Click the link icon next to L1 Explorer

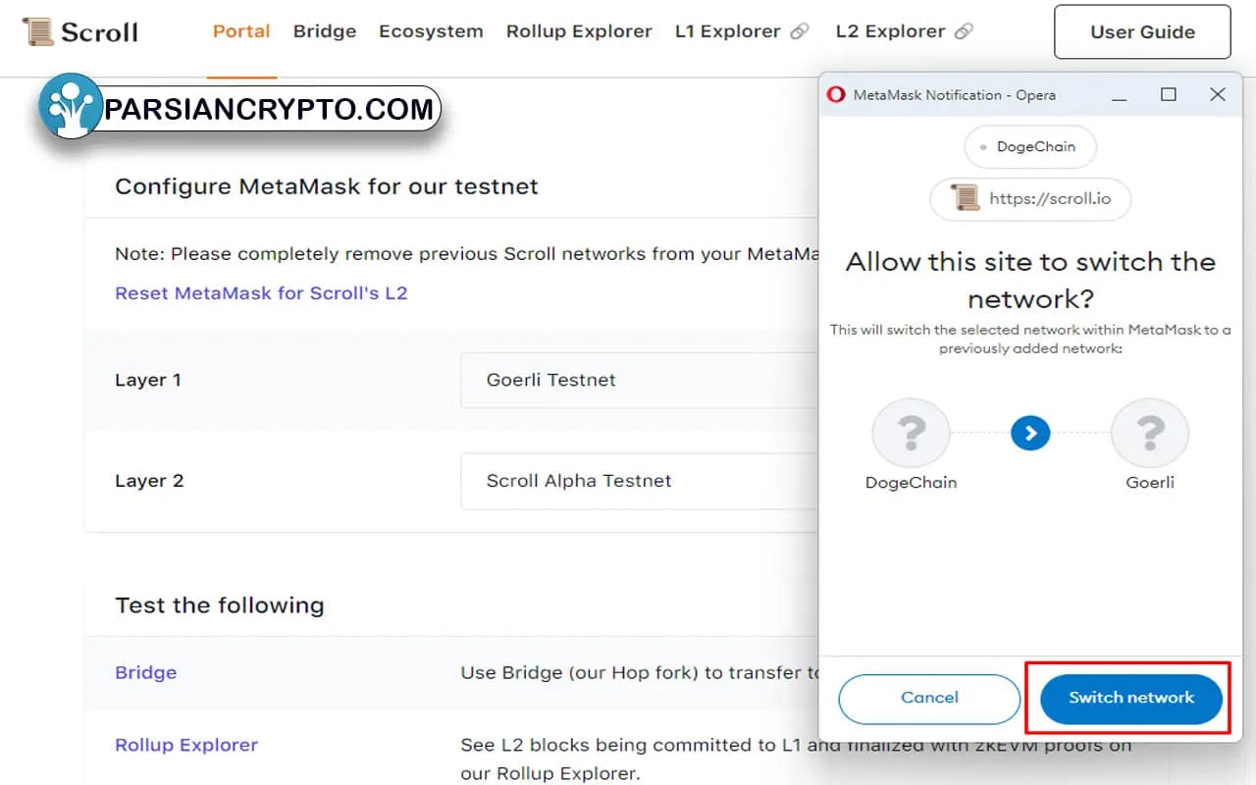click(x=800, y=31)
